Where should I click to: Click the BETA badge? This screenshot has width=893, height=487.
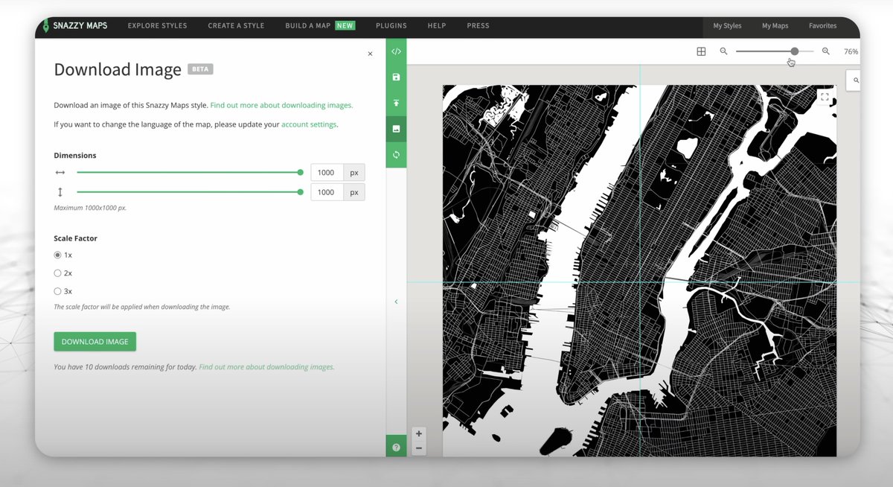click(200, 69)
